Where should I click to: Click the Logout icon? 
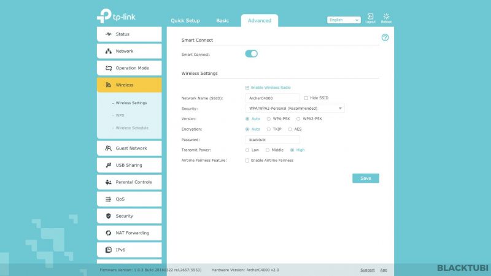(x=370, y=17)
